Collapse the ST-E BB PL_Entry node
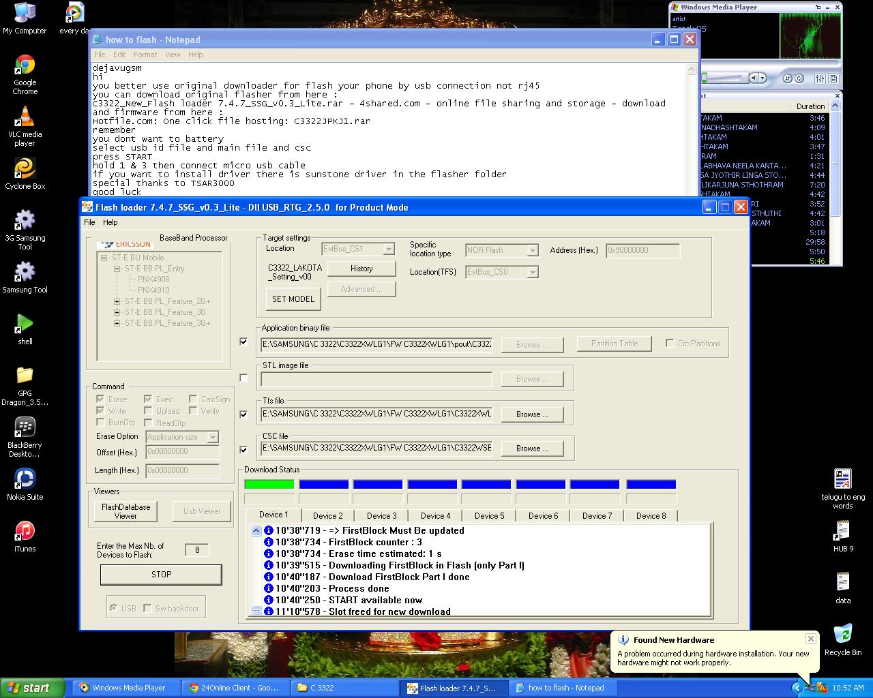The width and height of the screenshot is (873, 698). point(117,269)
